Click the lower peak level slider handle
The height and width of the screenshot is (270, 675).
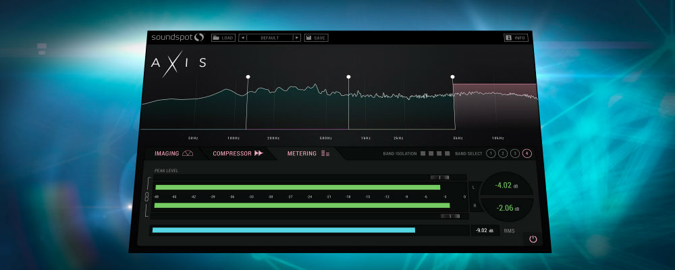coord(450,216)
